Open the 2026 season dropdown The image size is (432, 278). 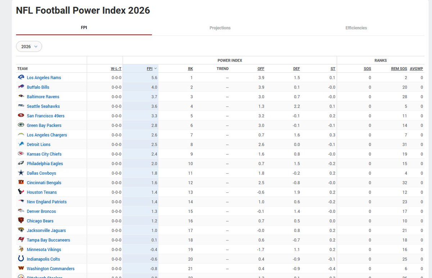29,46
